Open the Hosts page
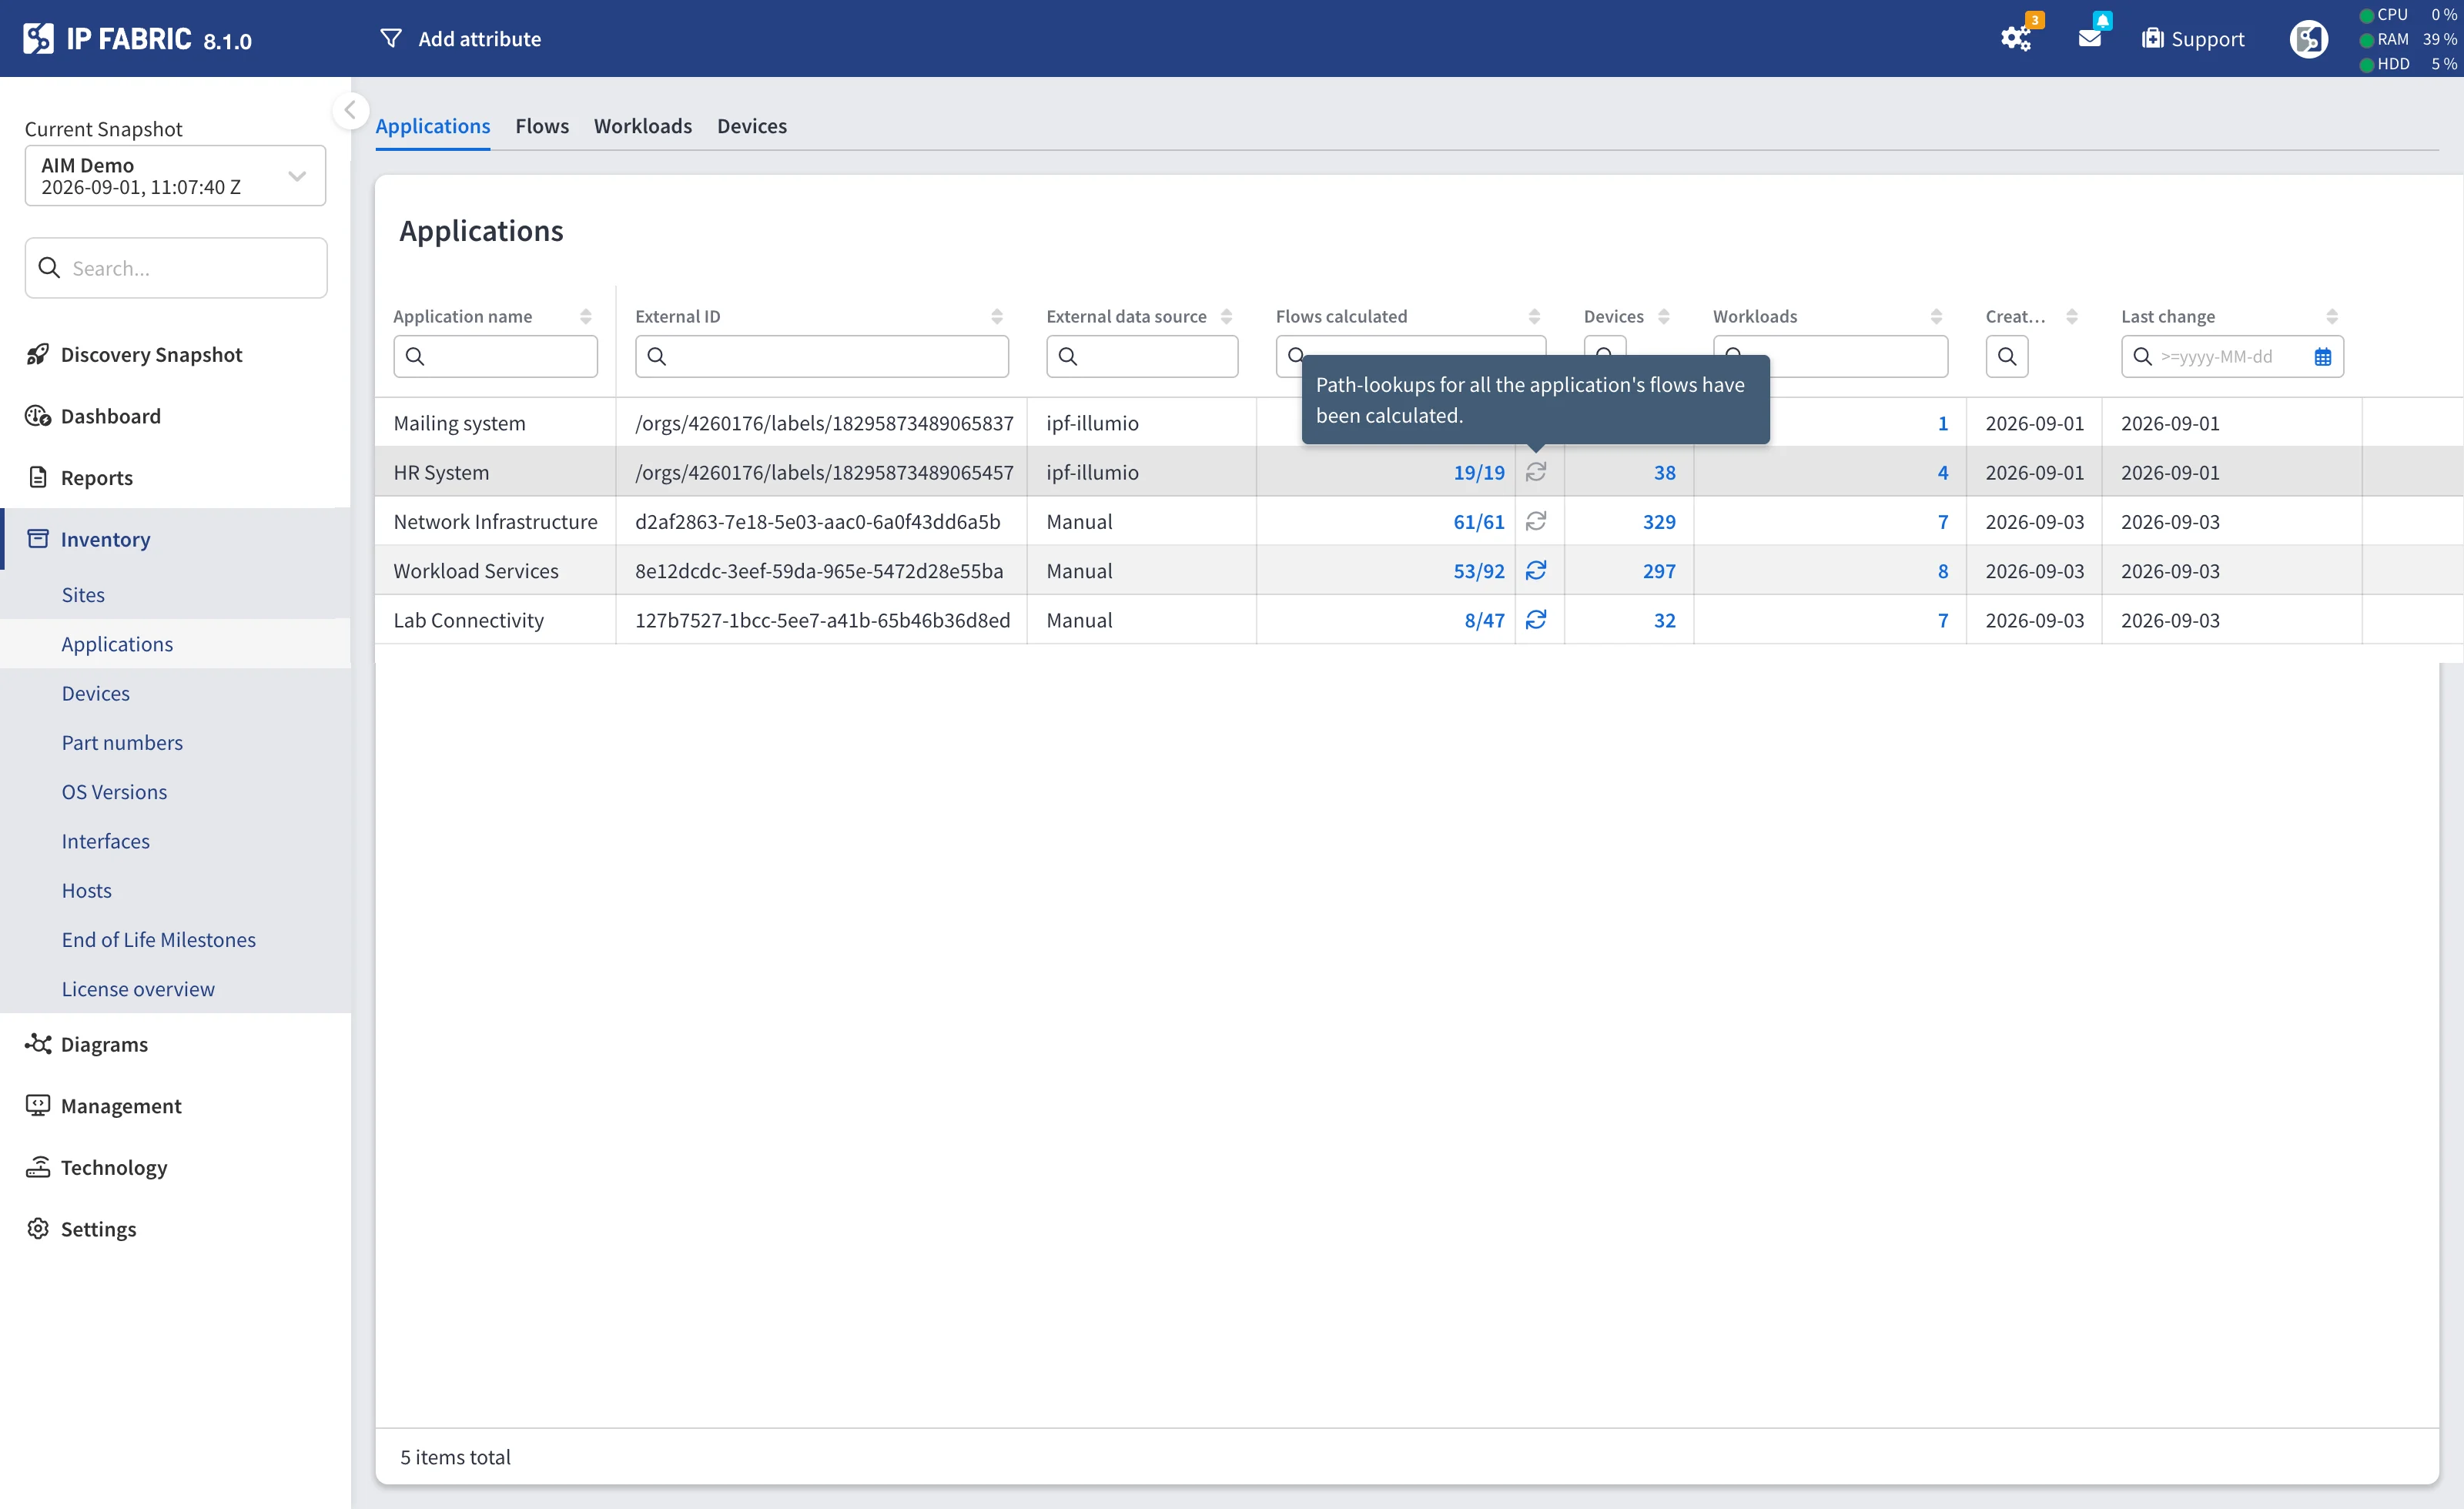2464x1509 pixels. (86, 890)
